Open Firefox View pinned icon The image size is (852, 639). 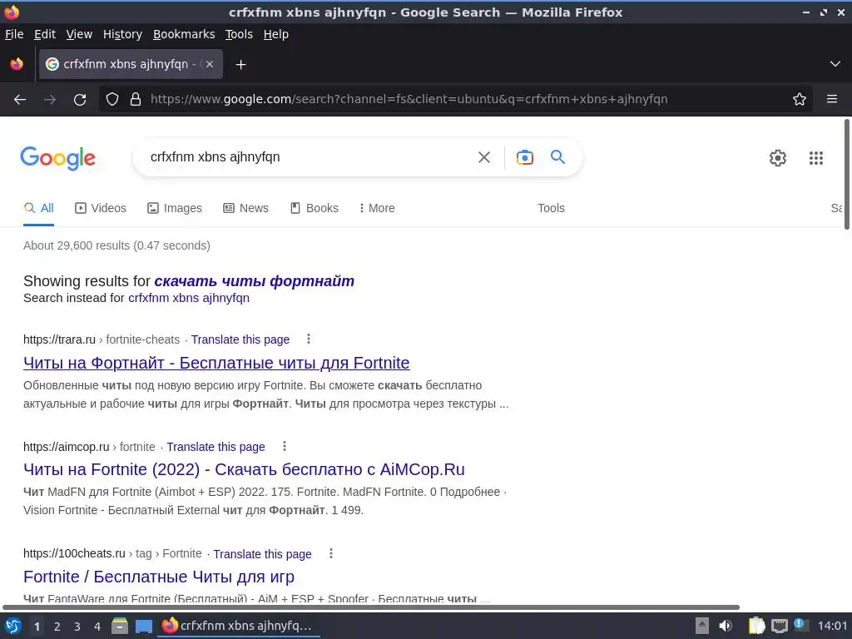tap(17, 64)
